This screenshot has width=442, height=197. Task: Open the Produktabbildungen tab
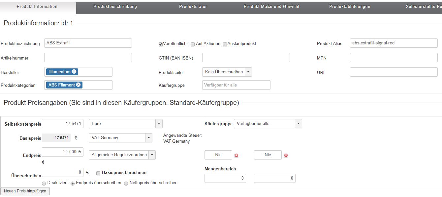(350, 7)
